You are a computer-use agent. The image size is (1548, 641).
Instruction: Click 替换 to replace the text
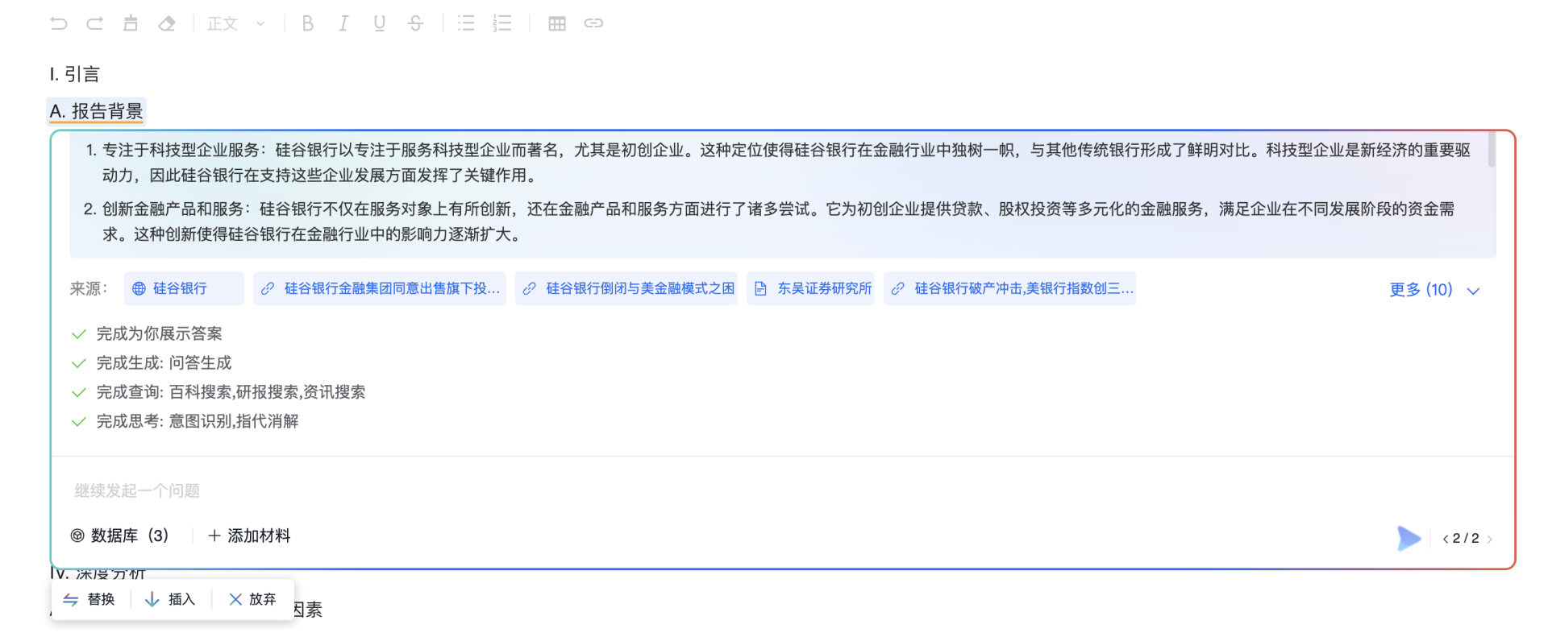pyautogui.click(x=89, y=599)
